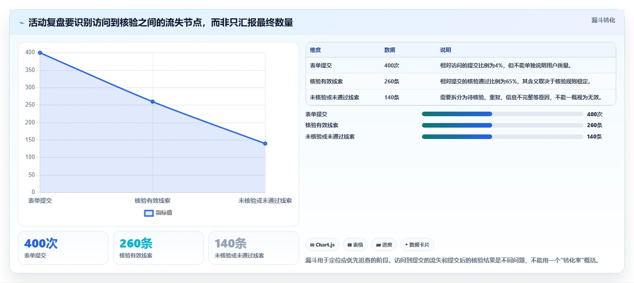Click the 维度 column header
The width and height of the screenshot is (634, 283).
(315, 50)
